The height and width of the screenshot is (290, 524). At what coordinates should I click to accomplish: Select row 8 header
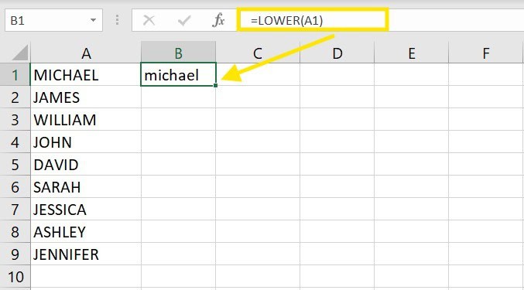[15, 231]
